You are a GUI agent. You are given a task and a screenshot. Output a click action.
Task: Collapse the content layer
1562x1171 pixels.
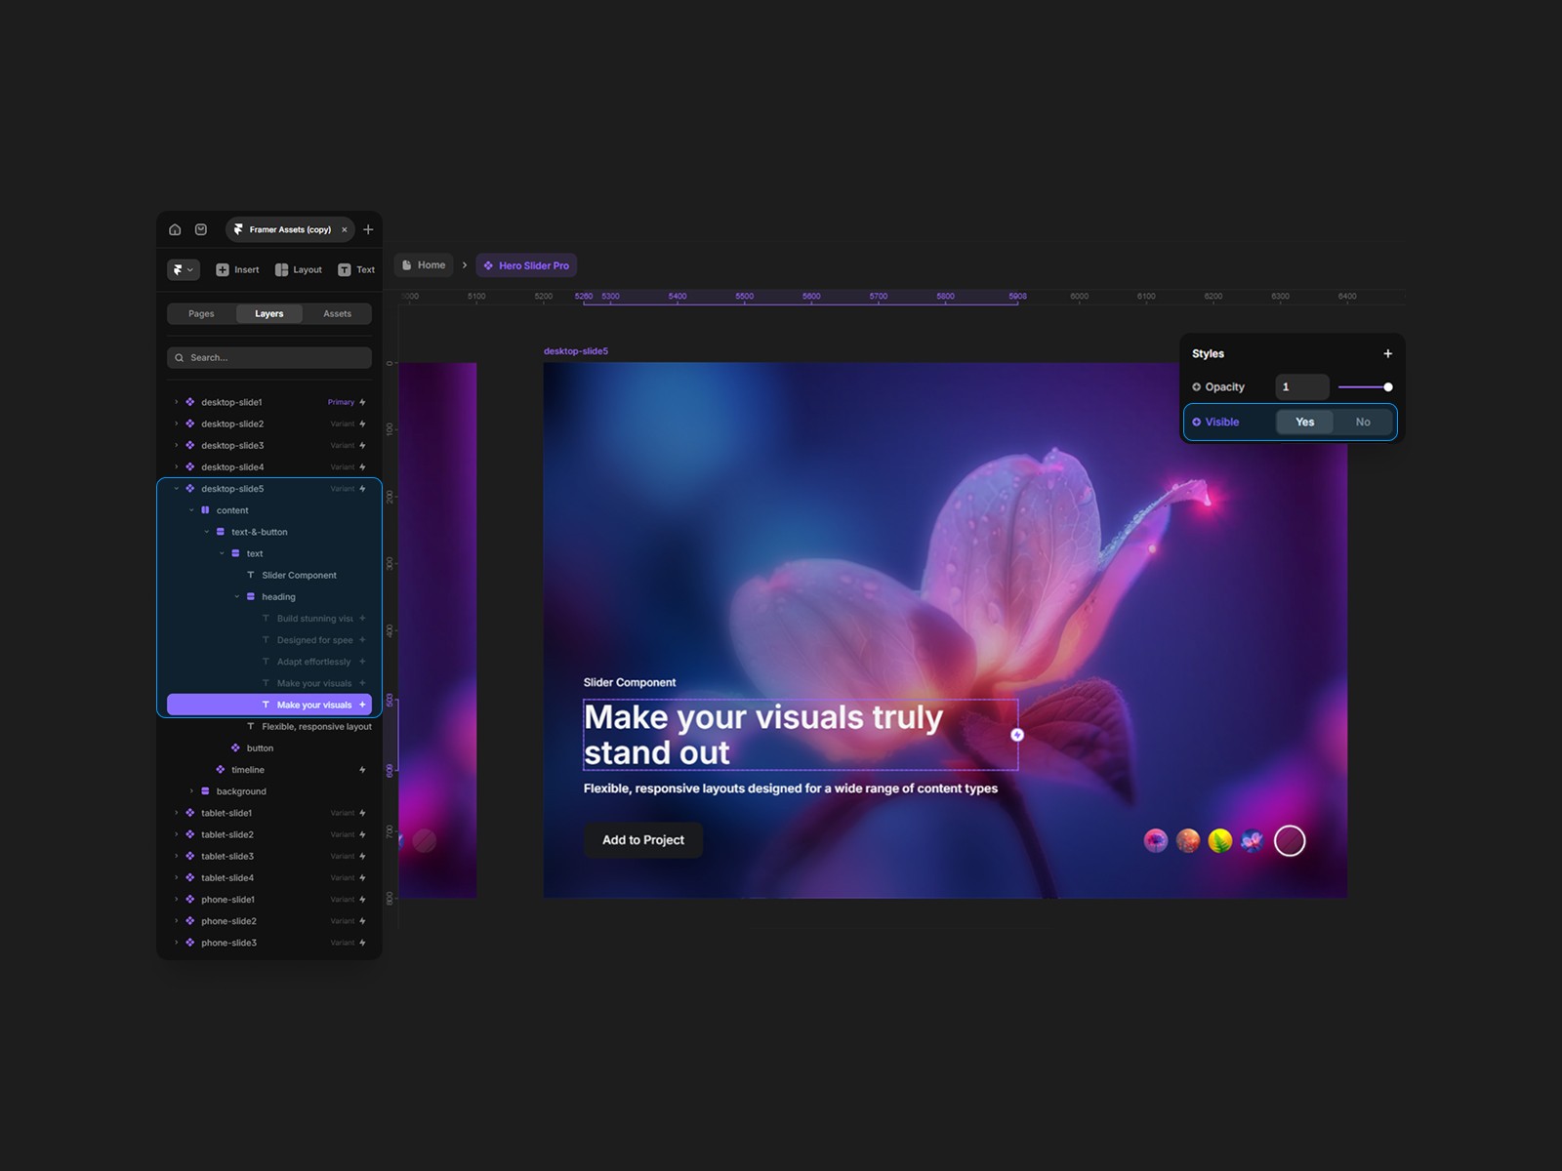191,510
